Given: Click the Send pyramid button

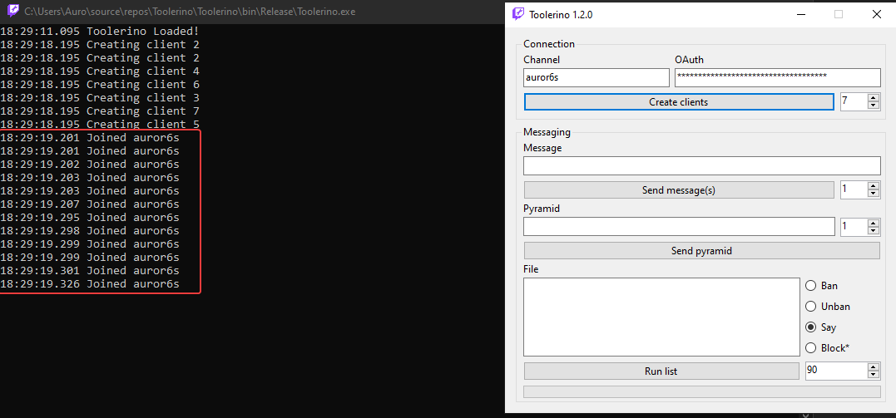Looking at the screenshot, I should 701,251.
